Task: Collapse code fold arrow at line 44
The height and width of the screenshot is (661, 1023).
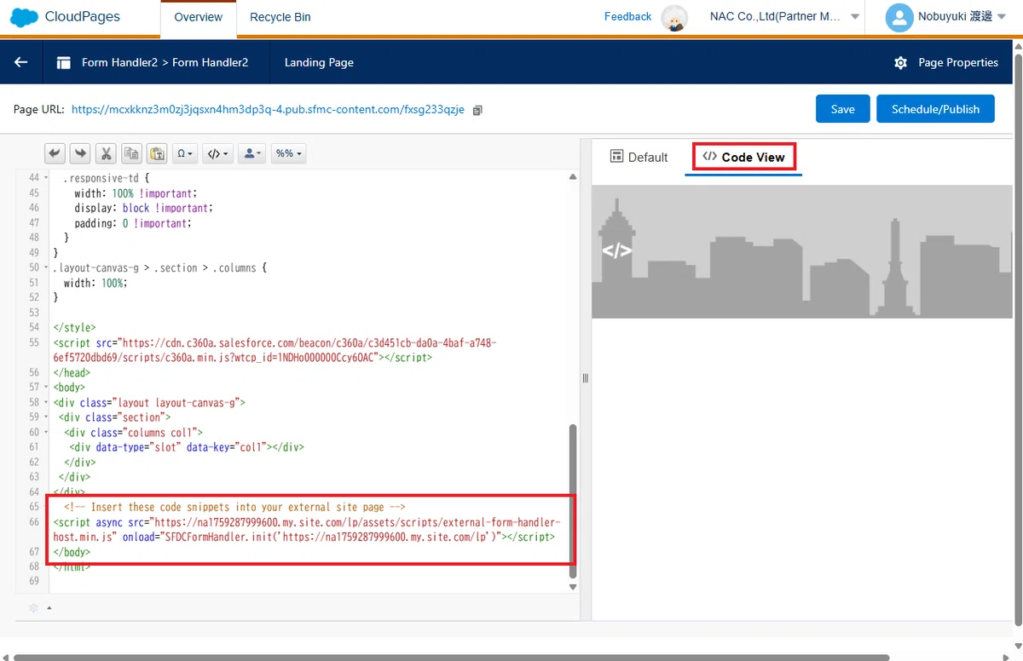Action: (45, 178)
